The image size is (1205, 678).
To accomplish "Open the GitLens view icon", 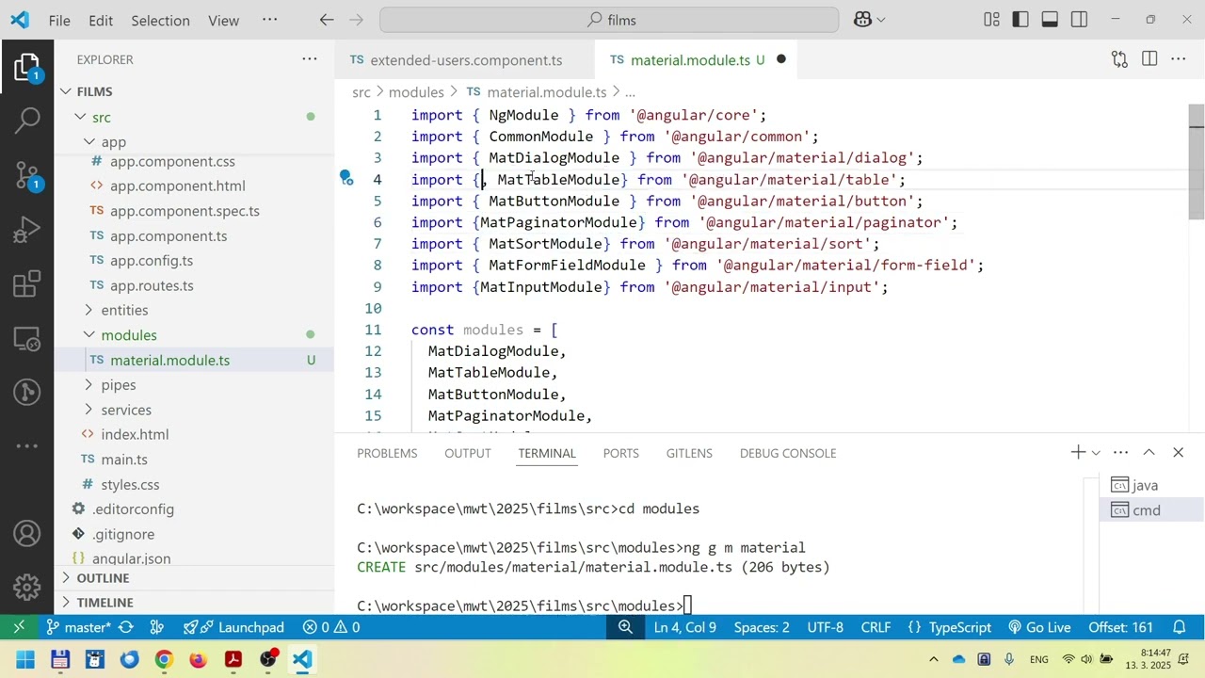I will pyautogui.click(x=26, y=392).
